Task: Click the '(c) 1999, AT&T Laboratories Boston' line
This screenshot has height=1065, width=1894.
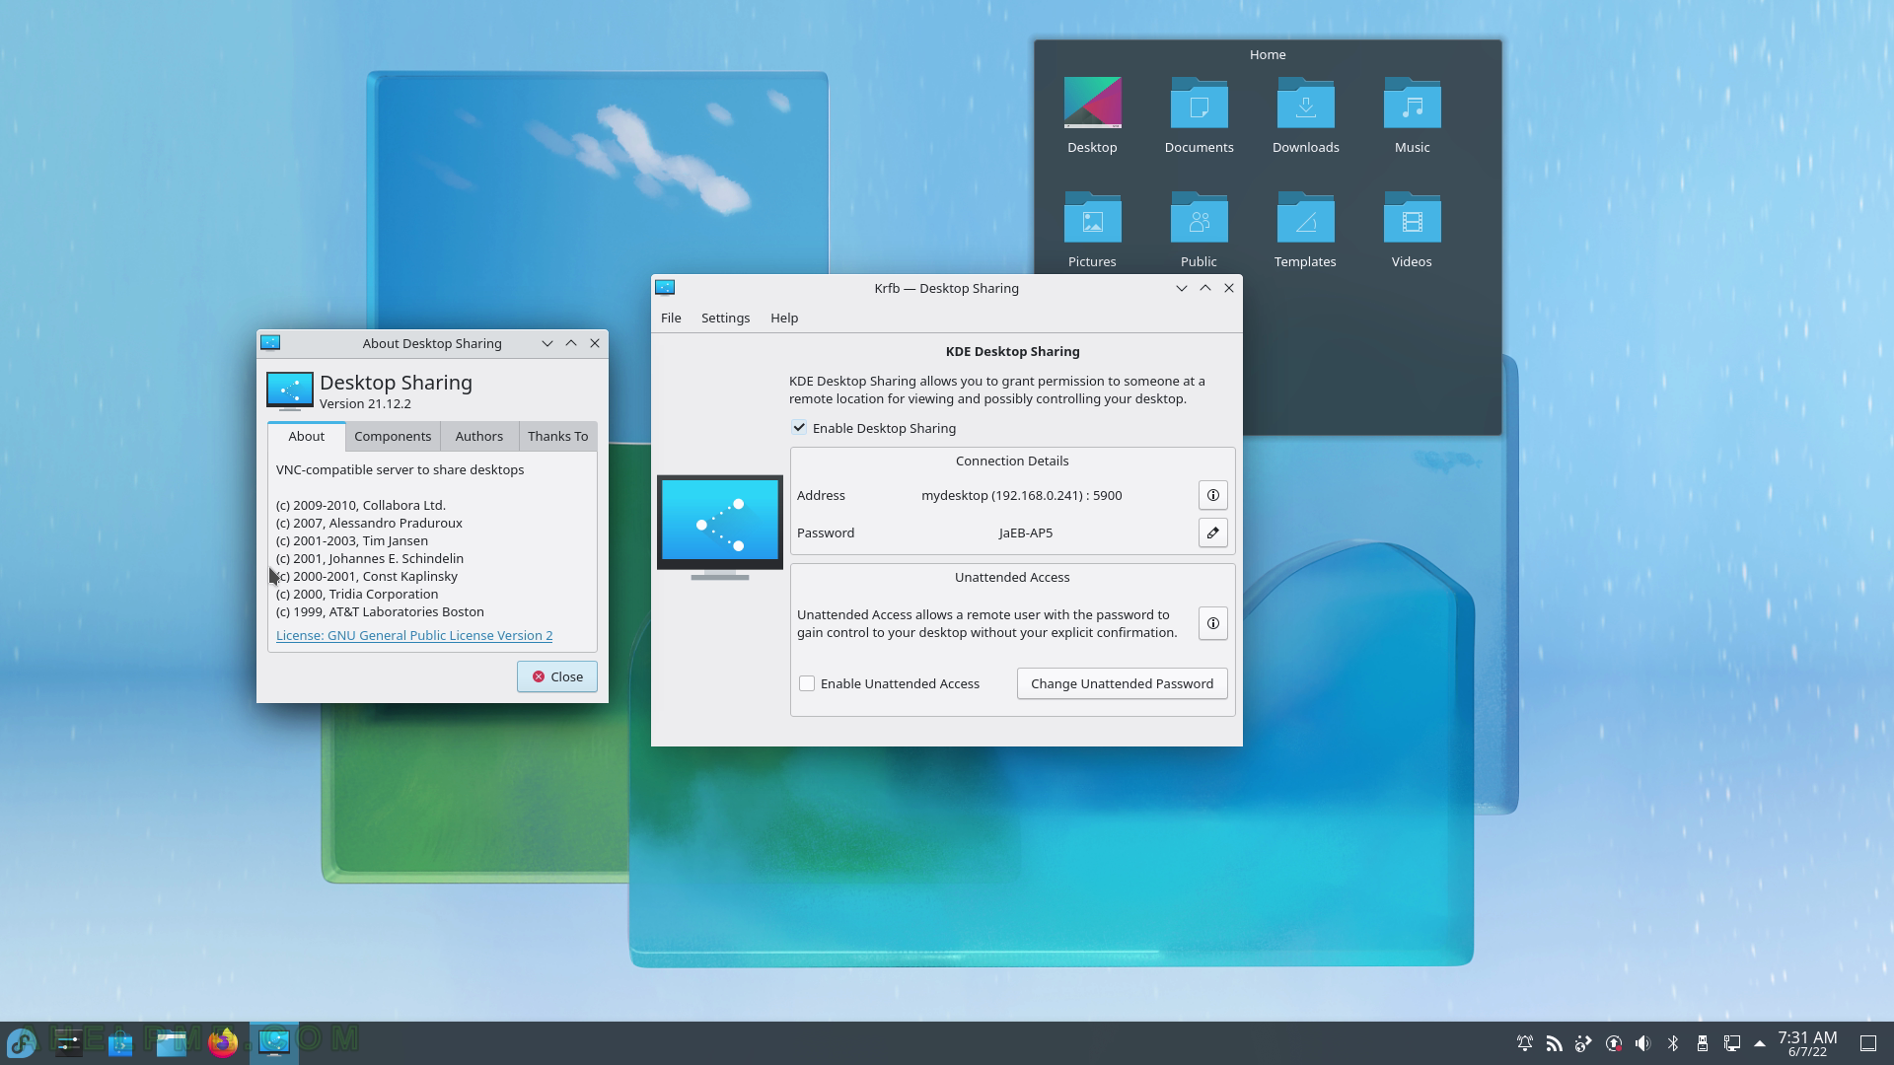Action: click(x=380, y=611)
